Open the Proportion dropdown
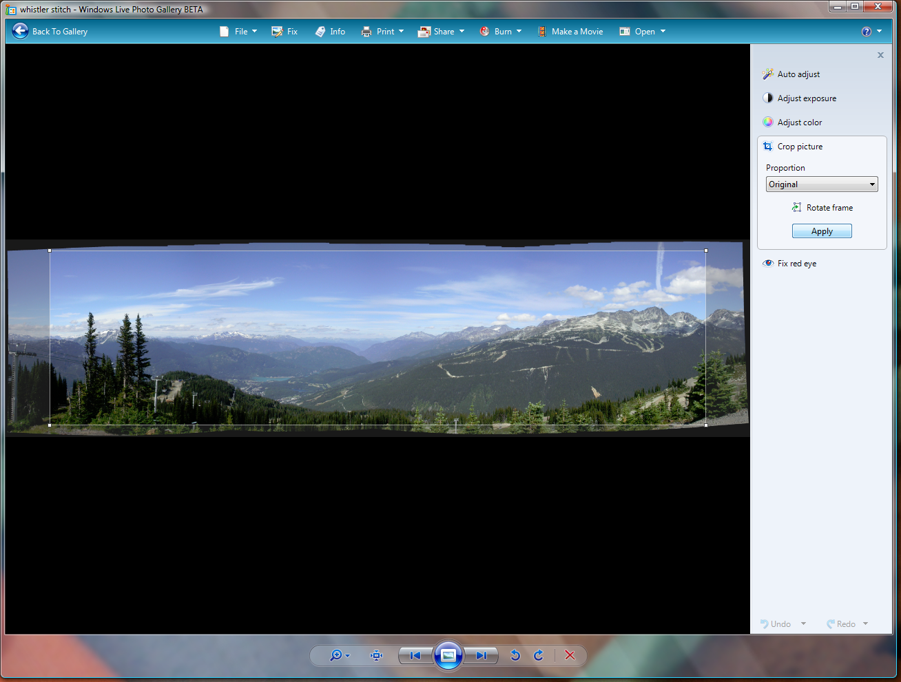Screen dimensions: 901x682 [x=822, y=184]
